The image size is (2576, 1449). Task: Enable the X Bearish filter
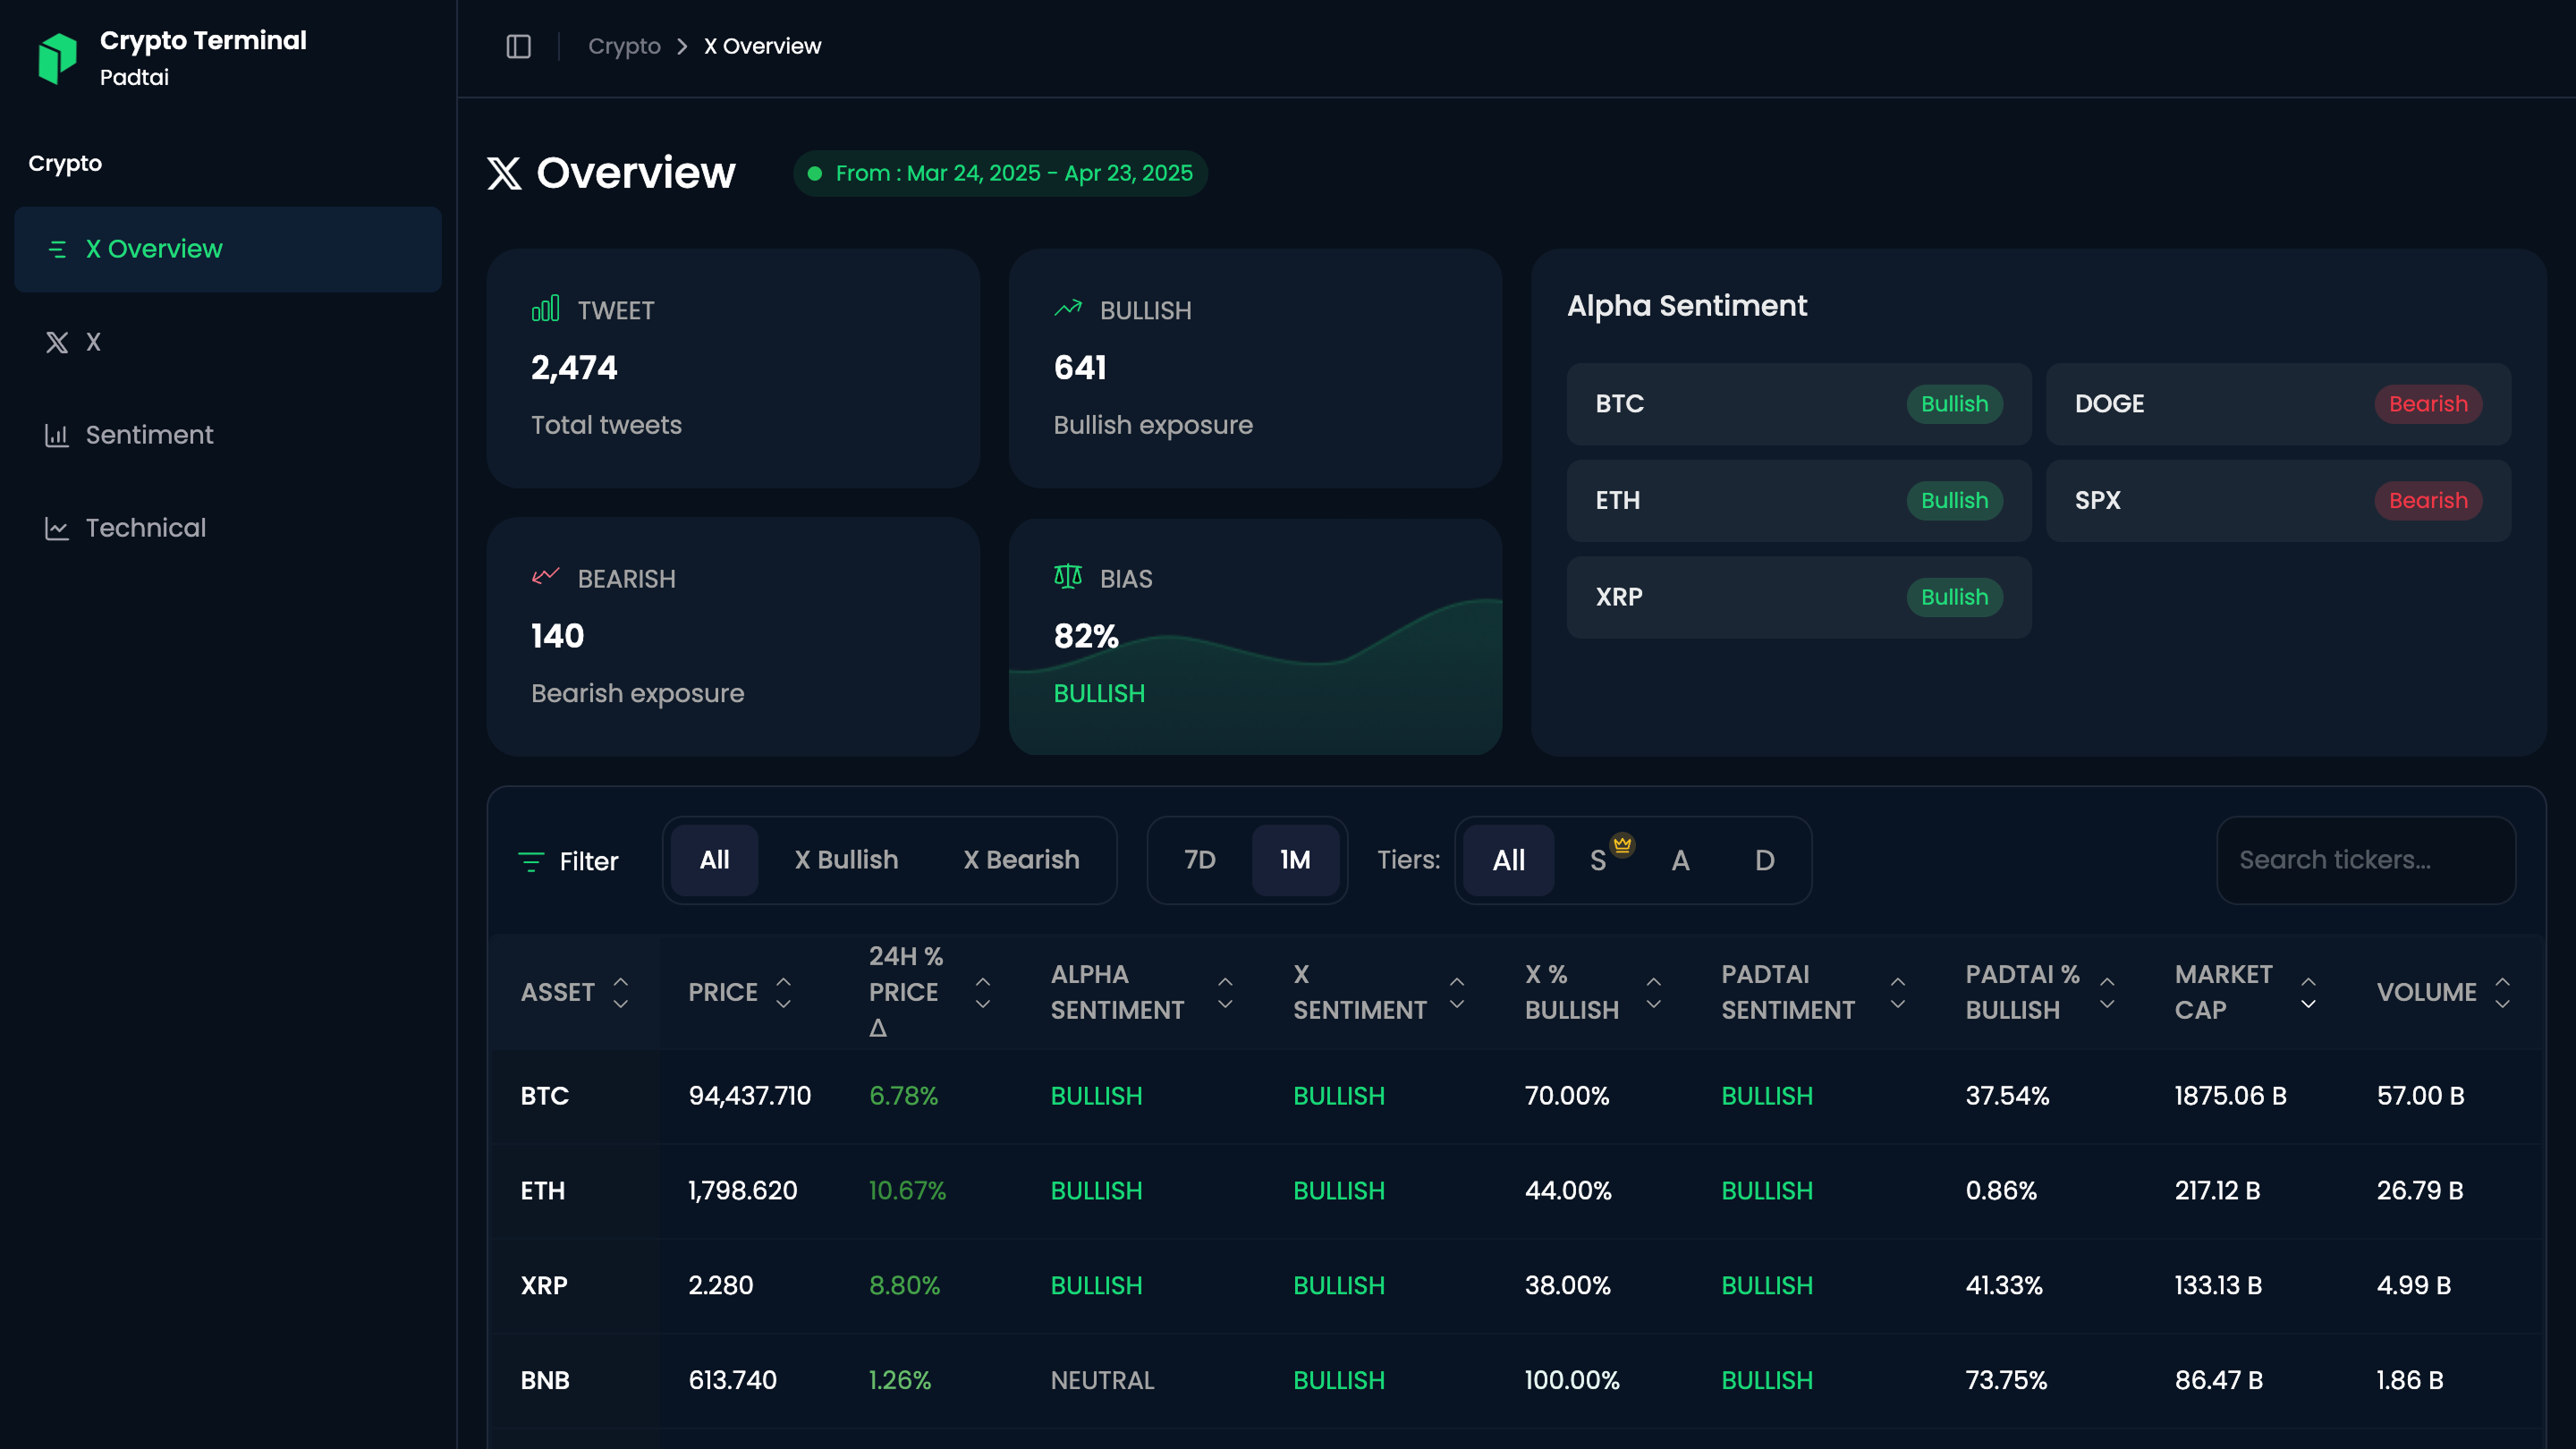pyautogui.click(x=1021, y=860)
